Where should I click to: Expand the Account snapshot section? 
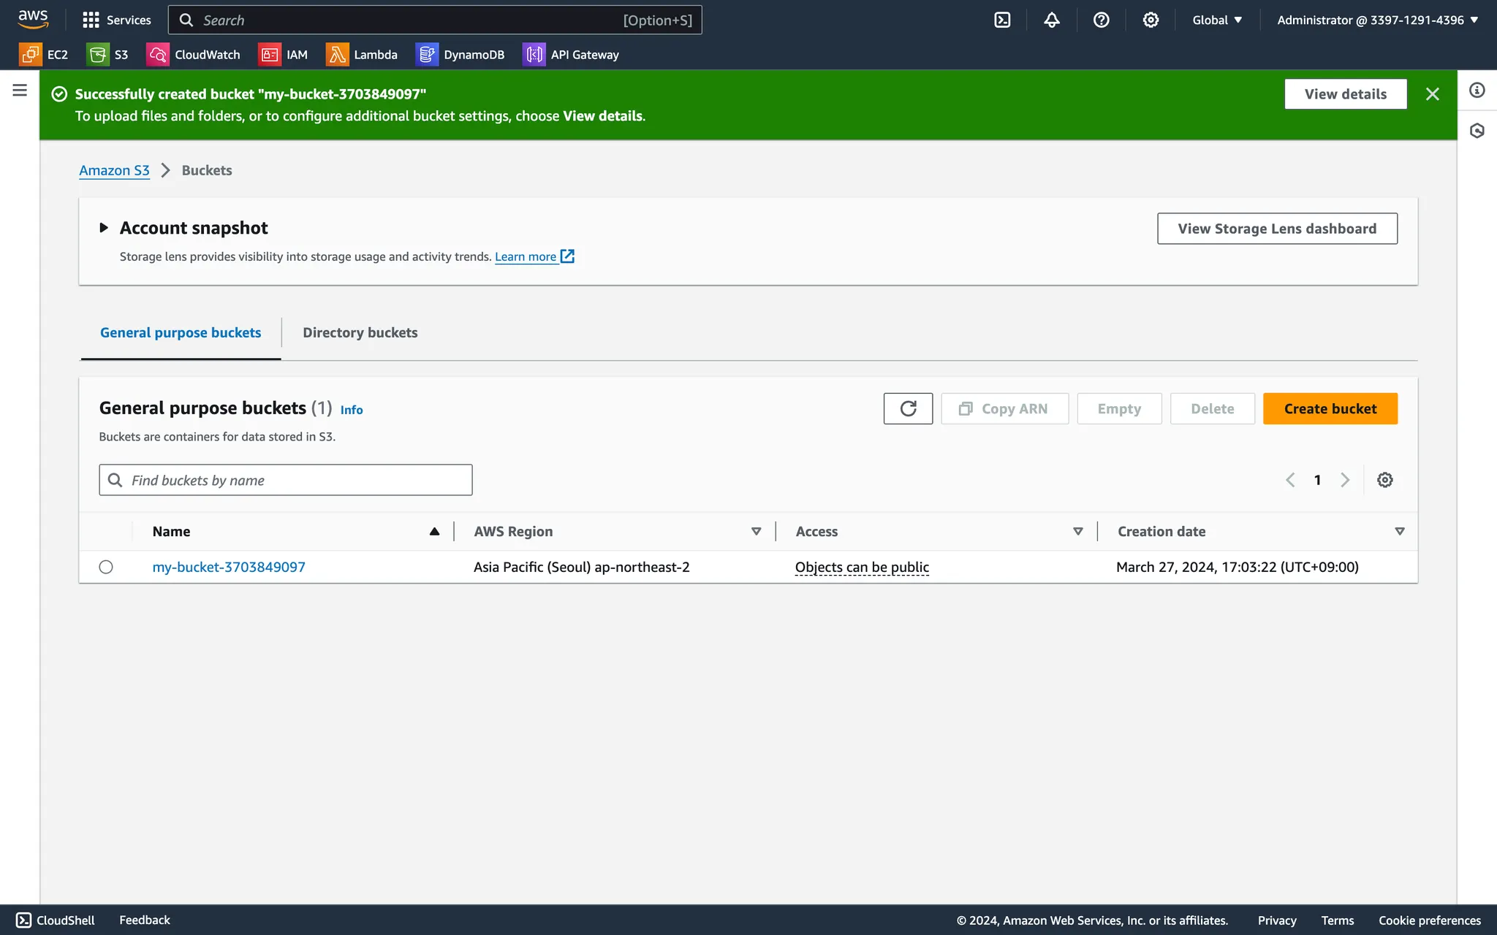pyautogui.click(x=104, y=228)
